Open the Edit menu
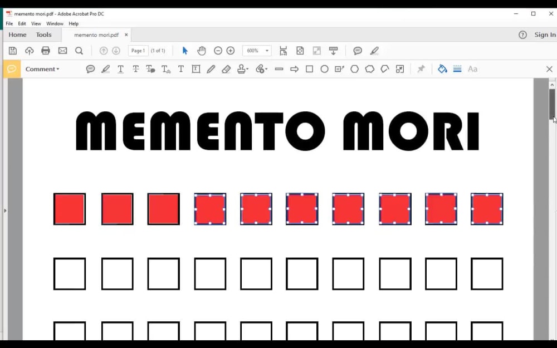Screen dimensions: 557x348 22,23
